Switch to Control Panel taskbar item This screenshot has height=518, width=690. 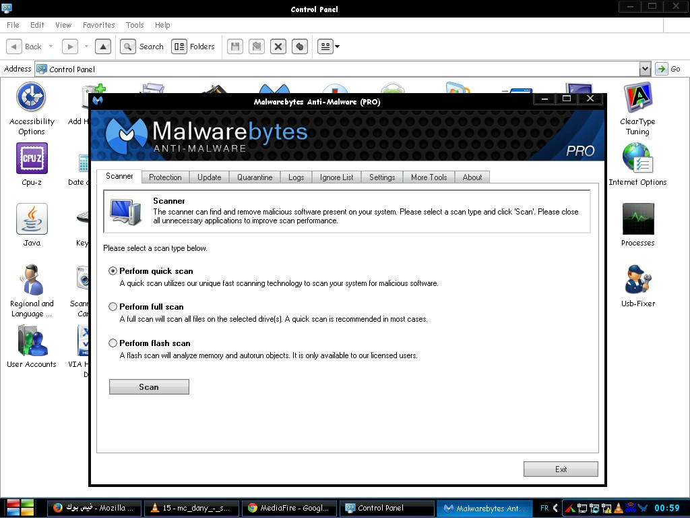tap(387, 508)
